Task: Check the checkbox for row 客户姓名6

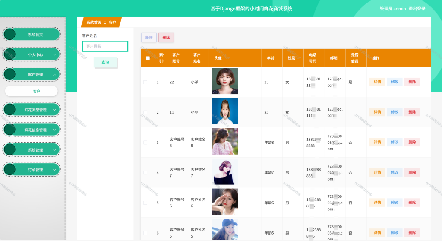Action: coord(145,203)
